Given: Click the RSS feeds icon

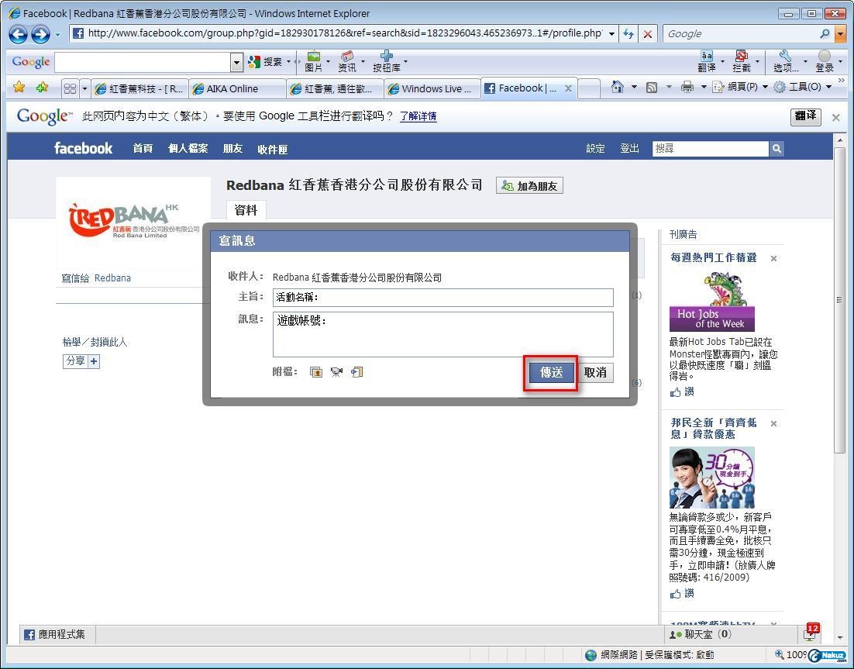Looking at the screenshot, I should coord(652,87).
